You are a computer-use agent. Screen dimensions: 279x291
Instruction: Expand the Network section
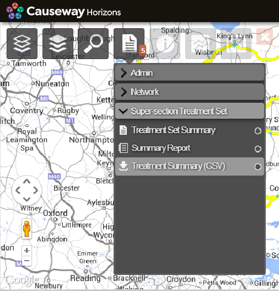[x=190, y=92]
